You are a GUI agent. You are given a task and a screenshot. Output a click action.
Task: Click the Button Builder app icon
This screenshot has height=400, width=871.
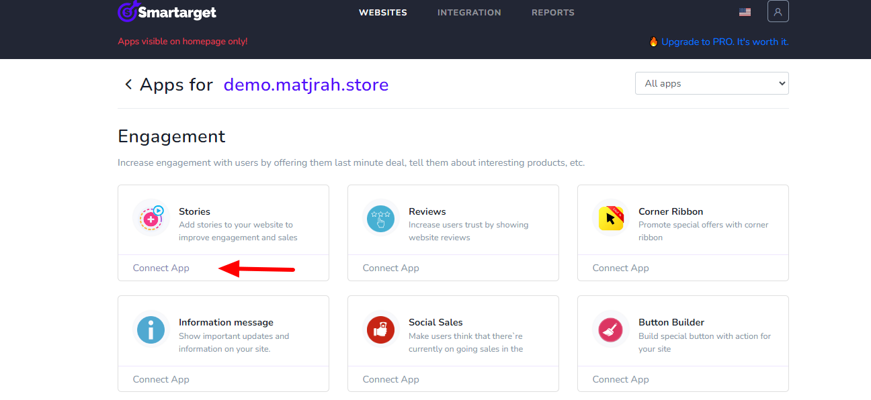[x=611, y=329]
